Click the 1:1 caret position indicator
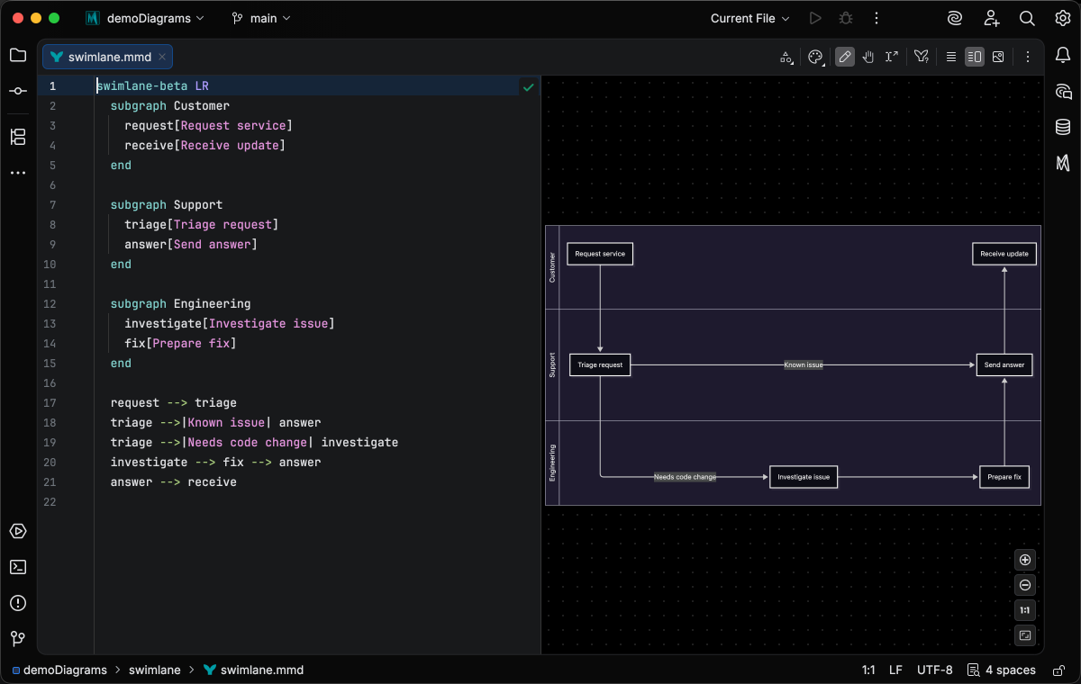This screenshot has height=684, width=1081. [868, 670]
